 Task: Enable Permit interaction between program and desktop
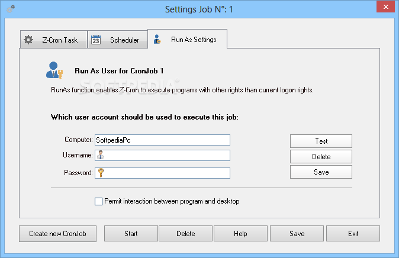pyautogui.click(x=98, y=201)
